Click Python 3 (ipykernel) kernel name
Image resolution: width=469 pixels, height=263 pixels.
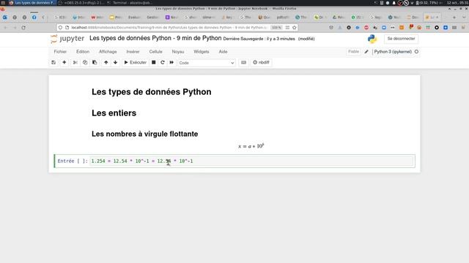[x=393, y=52]
